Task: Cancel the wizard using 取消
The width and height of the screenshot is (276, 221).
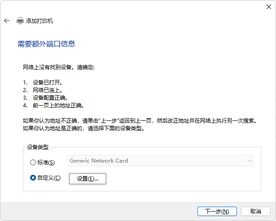Action: pyautogui.click(x=255, y=211)
